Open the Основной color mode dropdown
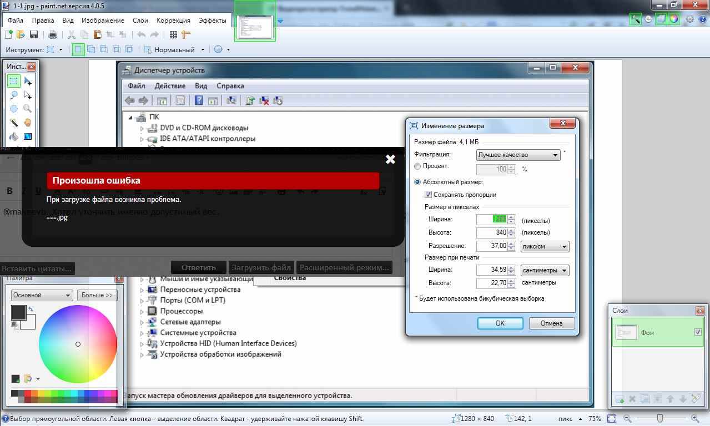 click(42, 295)
